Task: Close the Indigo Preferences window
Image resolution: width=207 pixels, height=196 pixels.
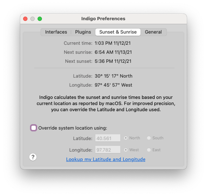Action: point(25,19)
